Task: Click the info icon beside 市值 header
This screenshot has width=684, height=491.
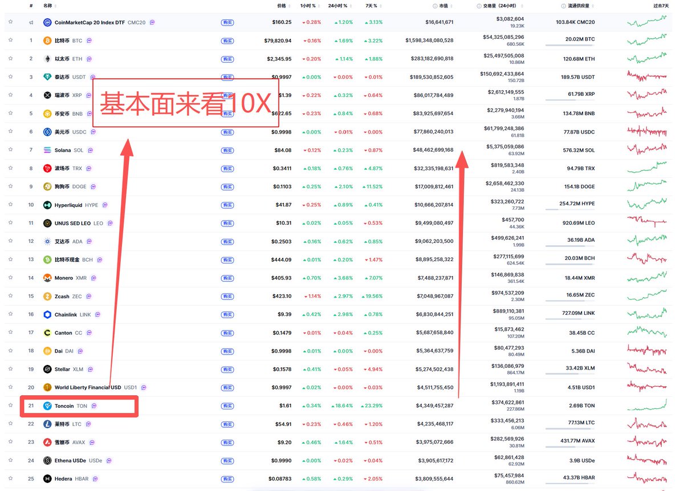Action: click(x=436, y=6)
